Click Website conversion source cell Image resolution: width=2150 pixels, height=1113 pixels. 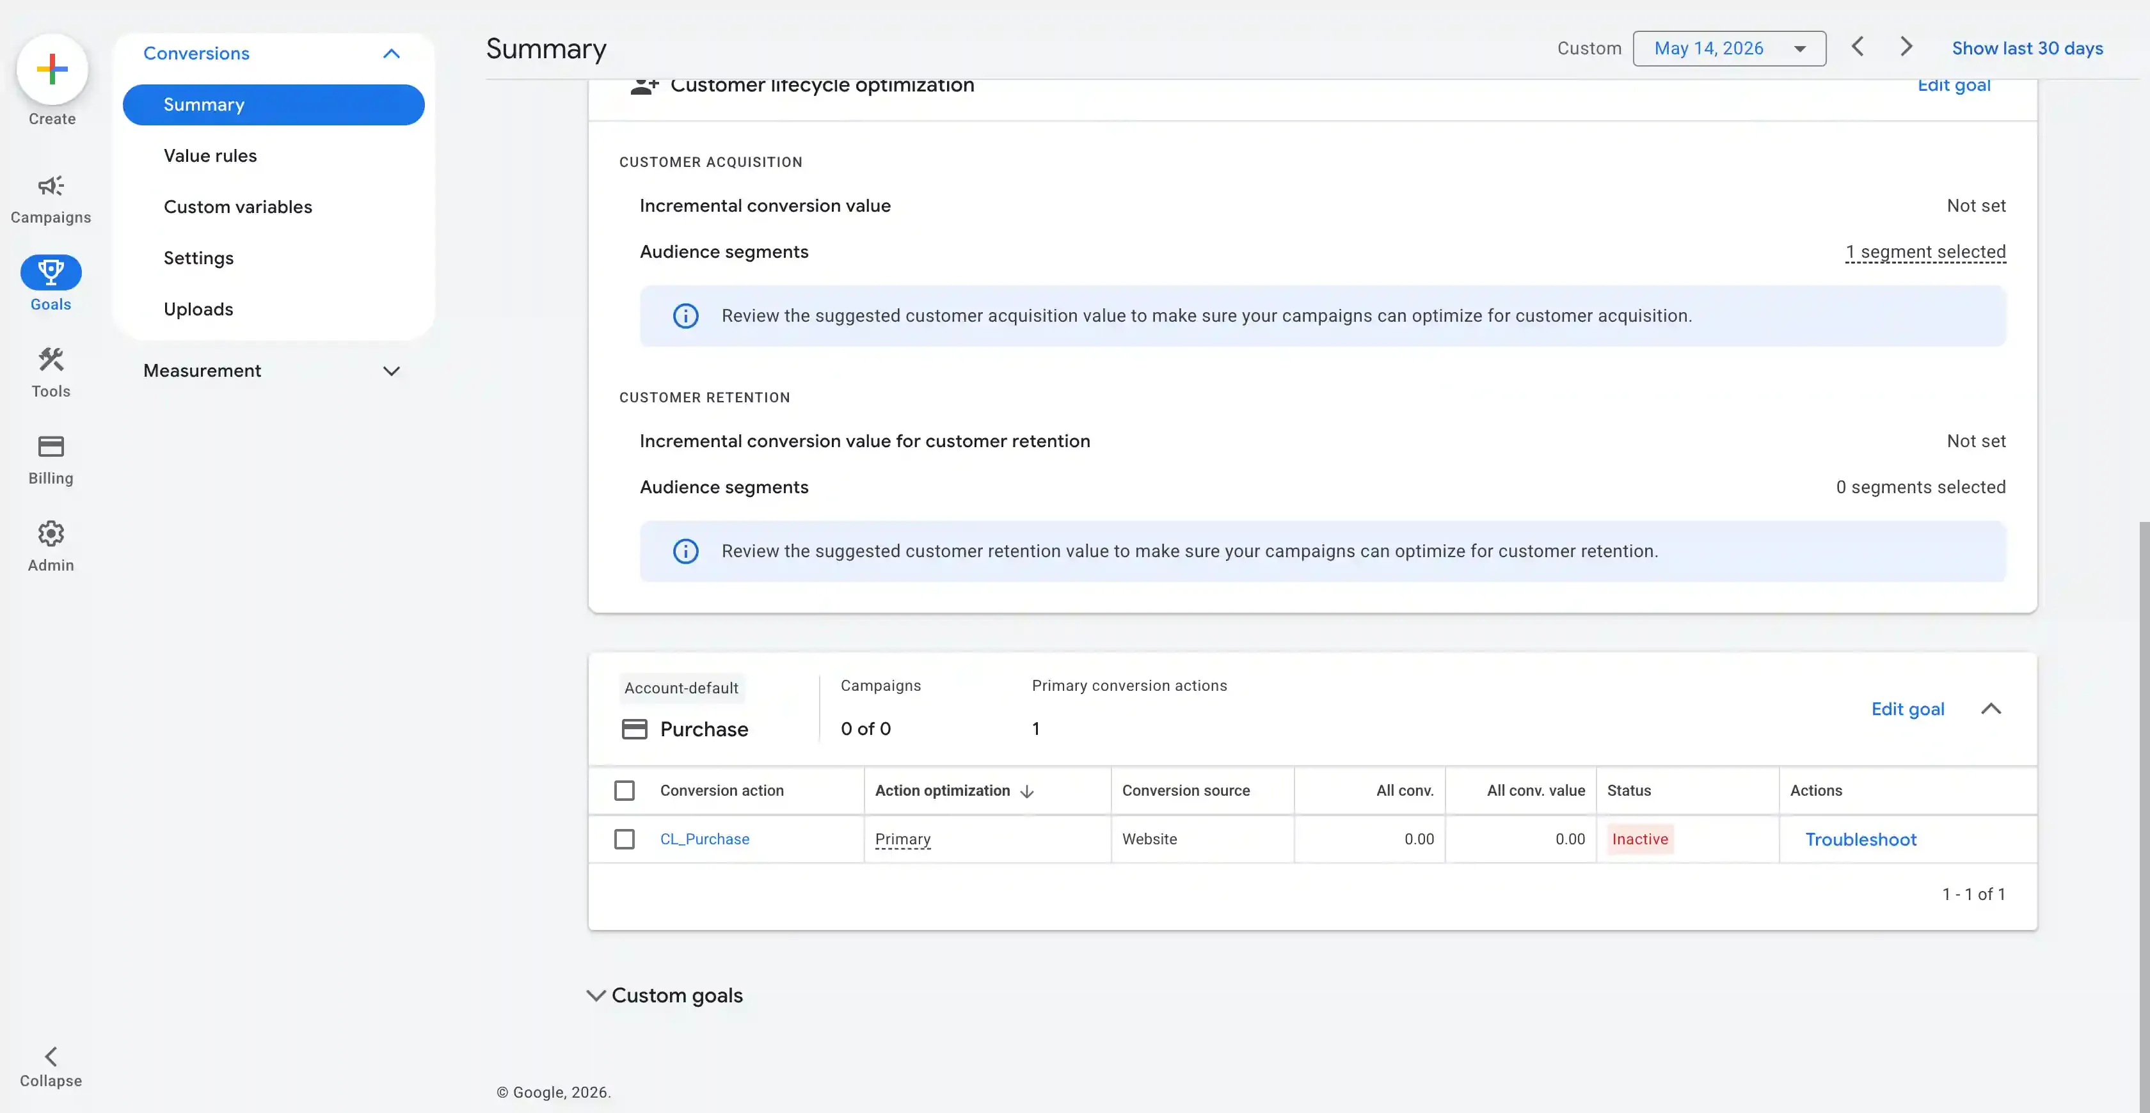tap(1149, 839)
